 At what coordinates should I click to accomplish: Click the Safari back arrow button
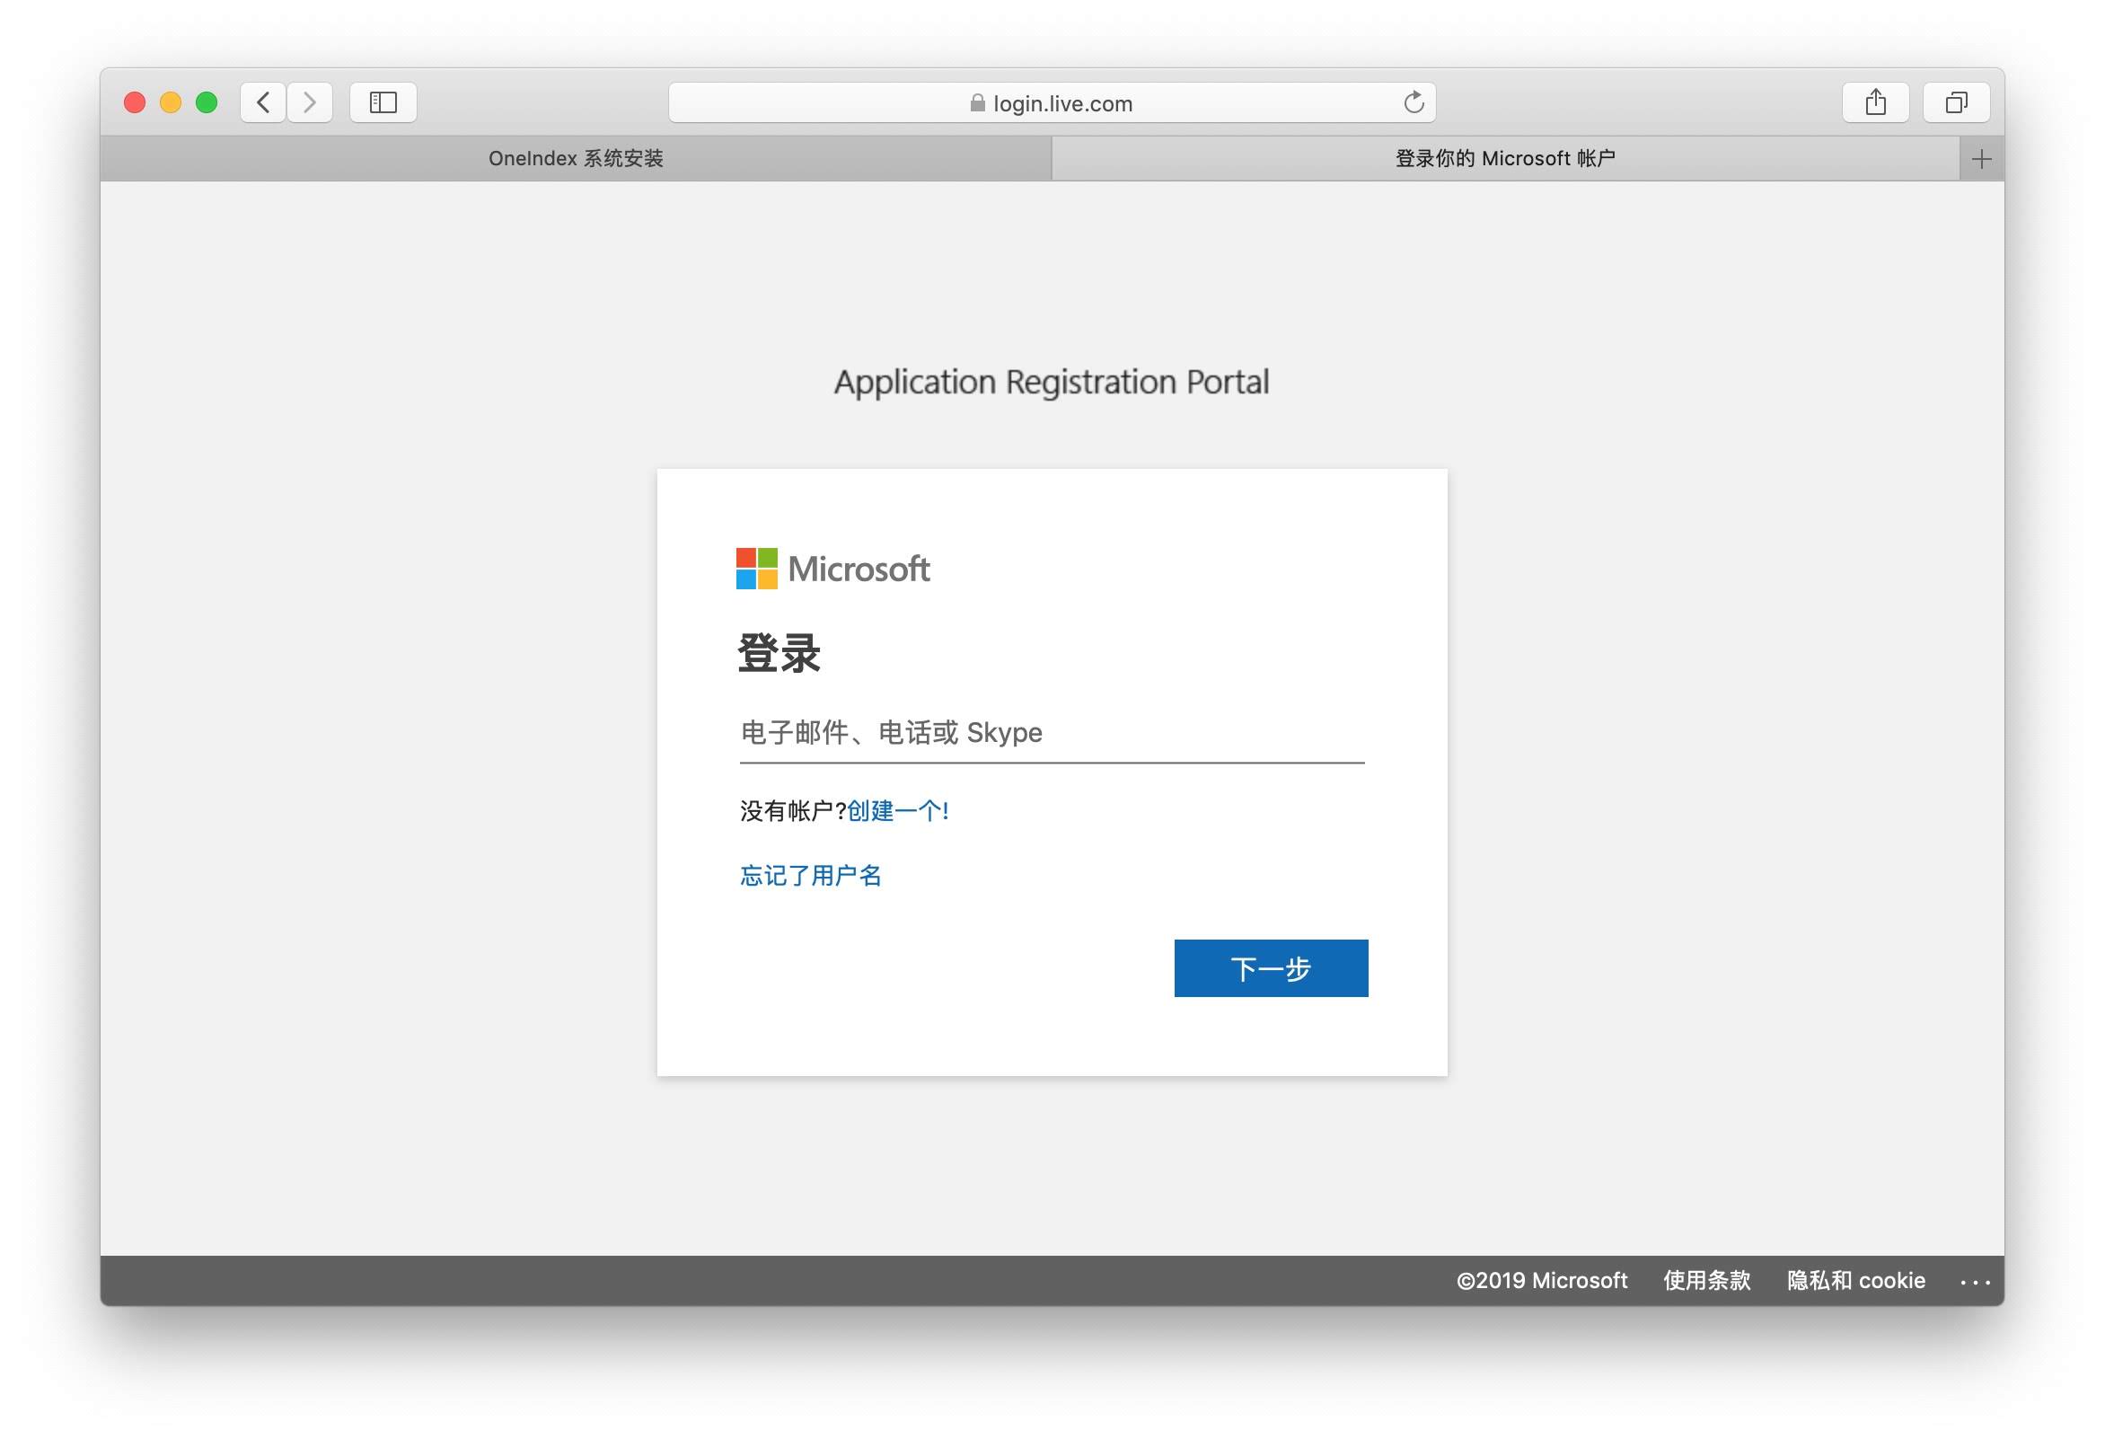coord(264,102)
